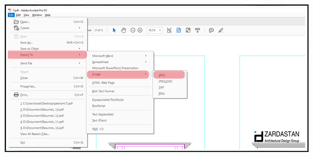Click the Fit Width scrolling icon
This screenshot has height=157, width=313.
click(169, 30)
